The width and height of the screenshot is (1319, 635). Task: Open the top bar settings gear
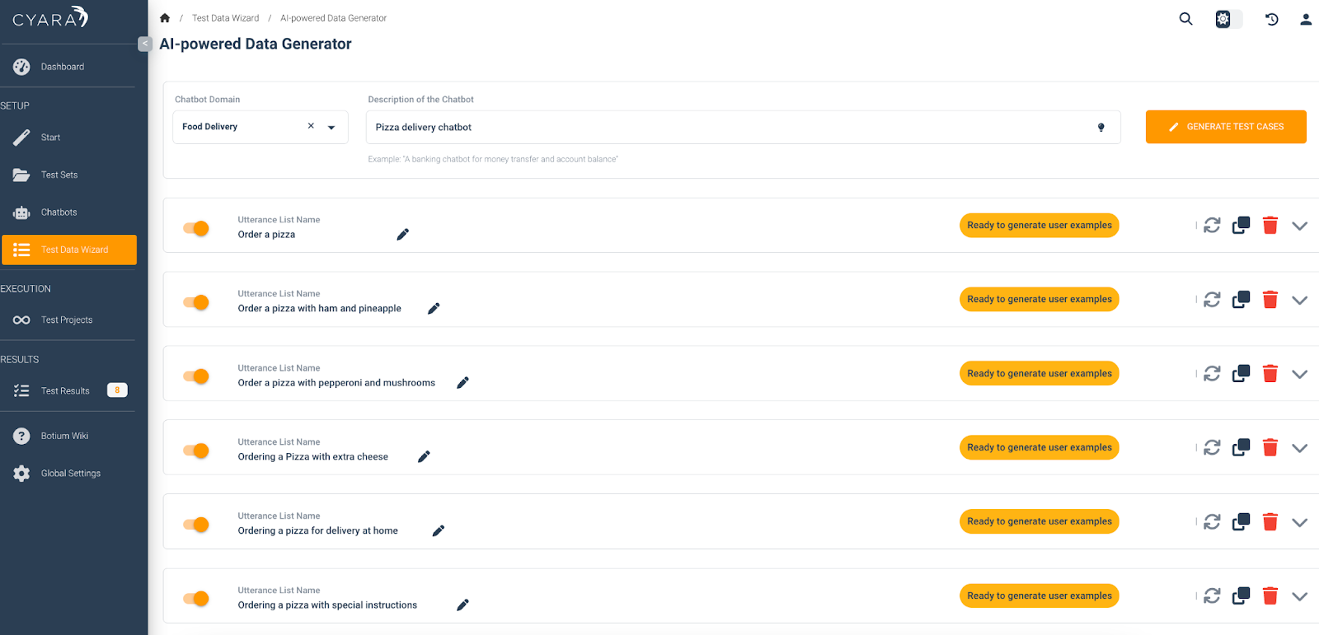(x=1223, y=18)
